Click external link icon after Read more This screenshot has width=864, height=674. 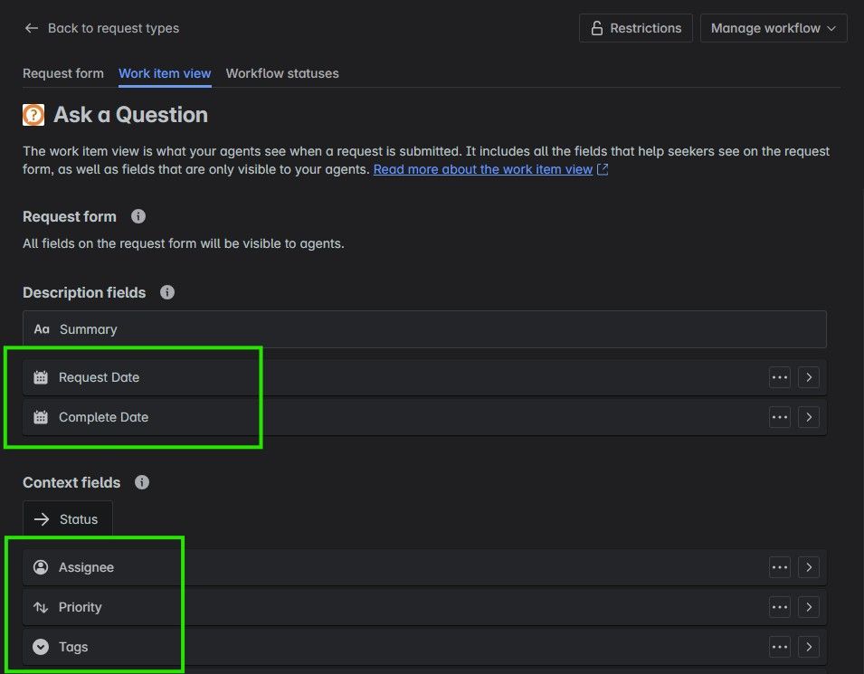click(603, 169)
